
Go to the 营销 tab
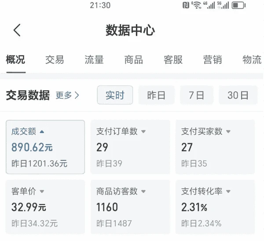[213, 60]
